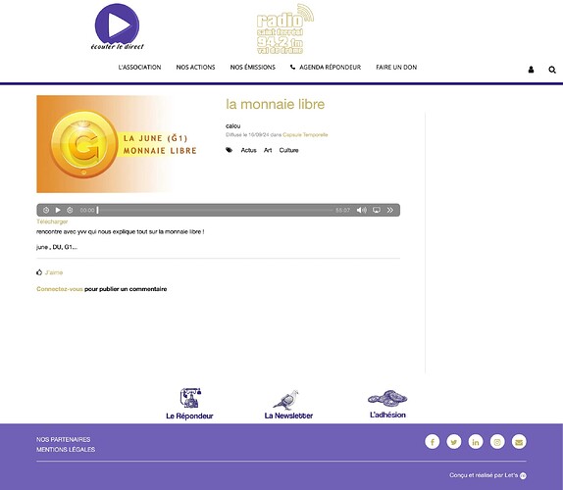This screenshot has height=490, width=563.
Task: Open the L'adhésion label link
Action: [387, 415]
